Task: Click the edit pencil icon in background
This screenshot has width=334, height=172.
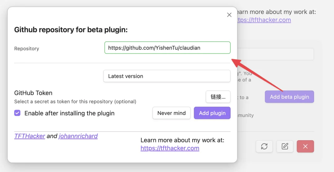Action: [x=285, y=146]
